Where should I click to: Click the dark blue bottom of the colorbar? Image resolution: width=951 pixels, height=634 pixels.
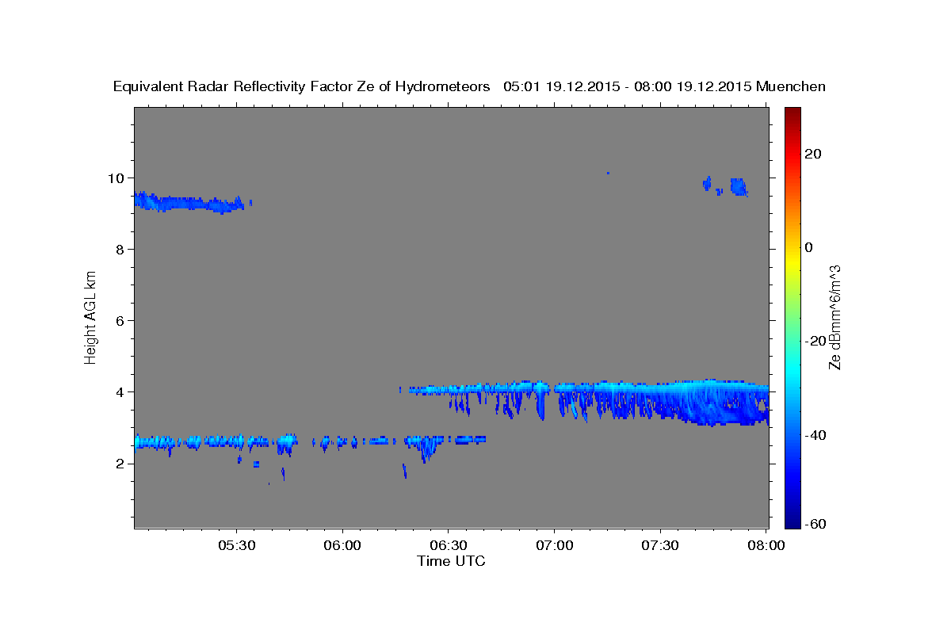[792, 515]
